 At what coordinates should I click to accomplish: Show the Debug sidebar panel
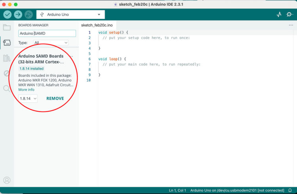click(x=7, y=73)
